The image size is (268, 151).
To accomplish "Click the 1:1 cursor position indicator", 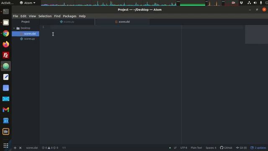I will (x=64, y=148).
